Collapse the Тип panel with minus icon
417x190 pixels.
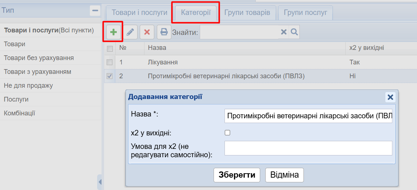pos(95,11)
